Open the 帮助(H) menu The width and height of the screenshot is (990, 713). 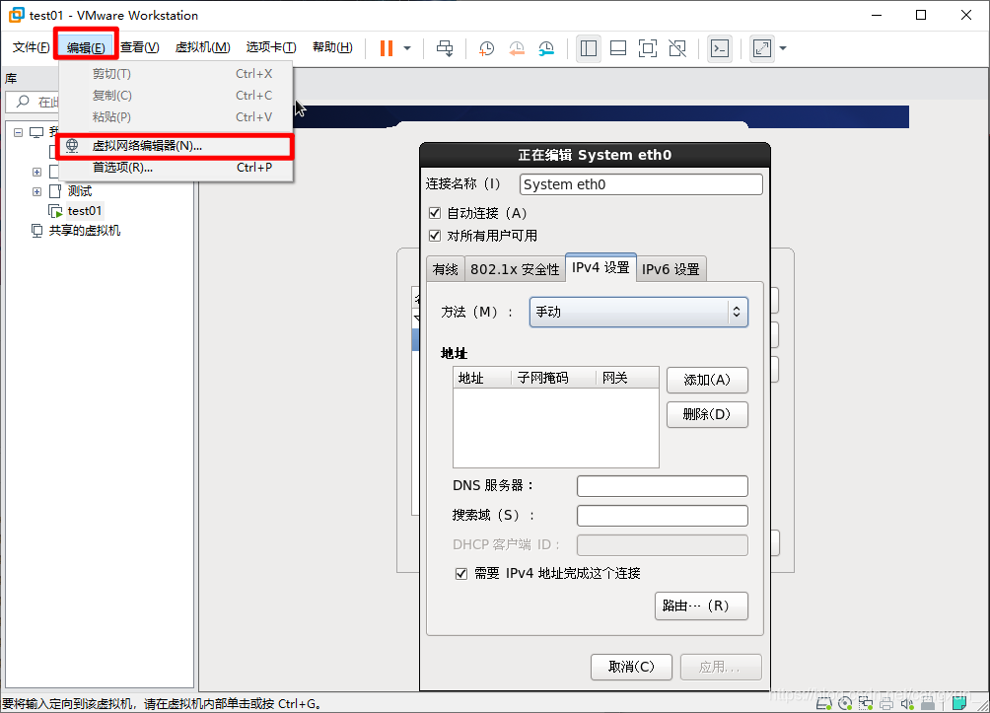point(332,48)
